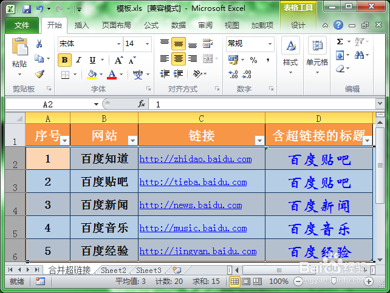The width and height of the screenshot is (390, 293).
Task: Click the Save icon in quick access toolbar
Action: pos(27,10)
